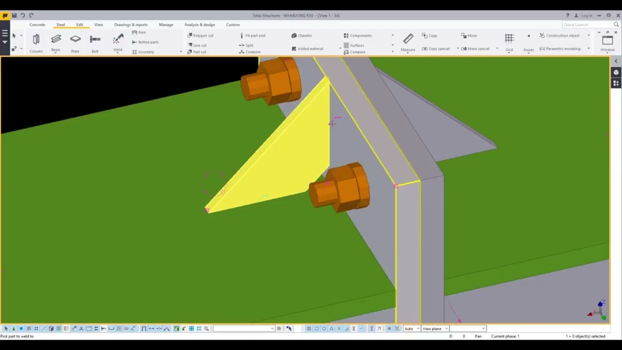Image resolution: width=622 pixels, height=350 pixels.
Task: Expand the Components dropdown arrow
Action: coord(393,35)
